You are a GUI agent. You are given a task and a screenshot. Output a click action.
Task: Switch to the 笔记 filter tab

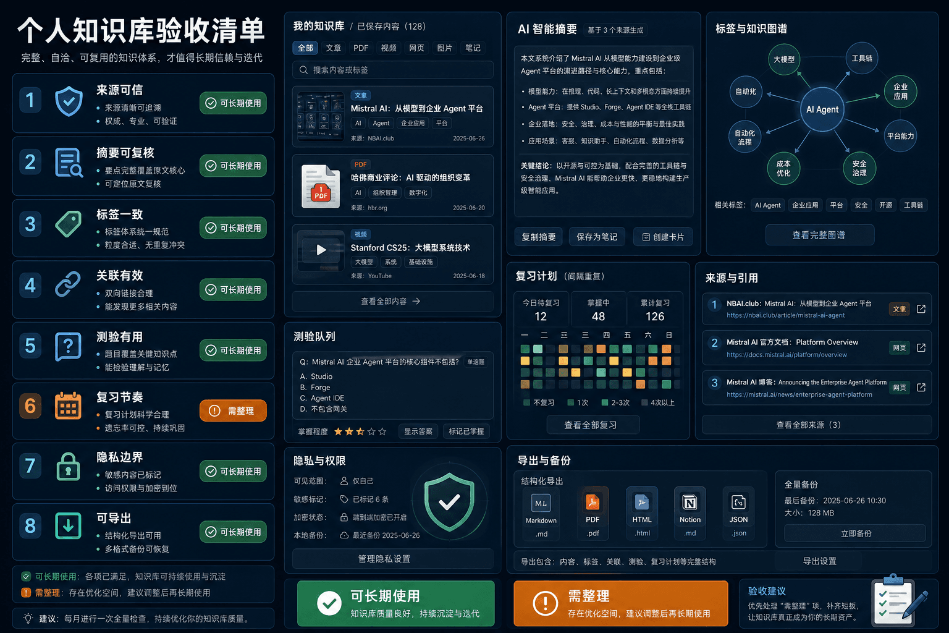pos(473,48)
